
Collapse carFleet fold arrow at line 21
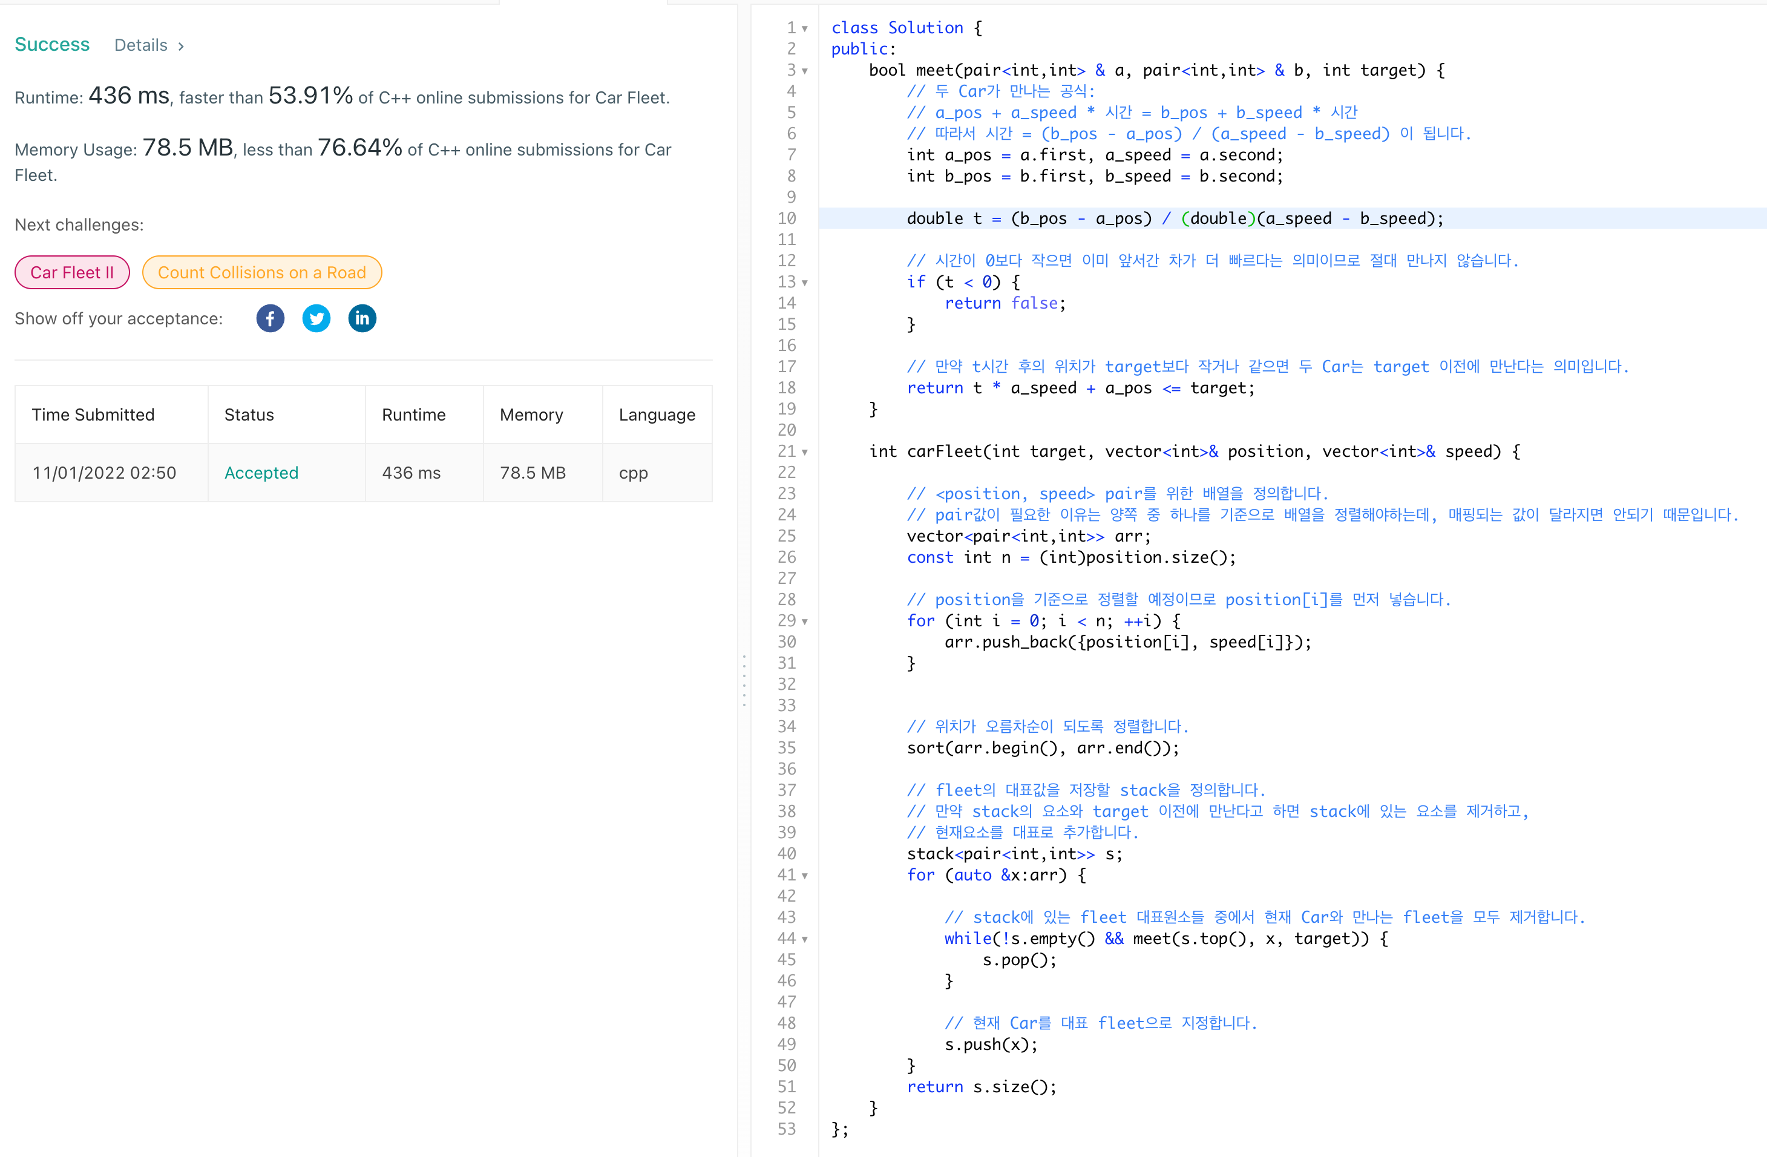pyautogui.click(x=805, y=452)
